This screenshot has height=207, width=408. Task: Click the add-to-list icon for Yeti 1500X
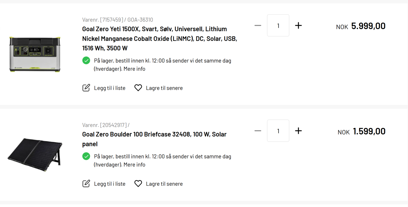click(x=86, y=88)
